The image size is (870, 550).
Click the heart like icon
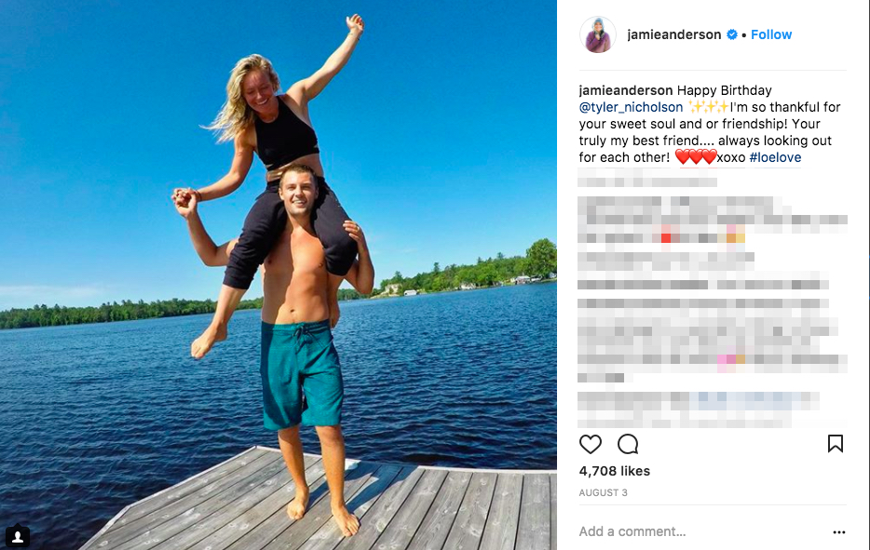[x=591, y=444]
